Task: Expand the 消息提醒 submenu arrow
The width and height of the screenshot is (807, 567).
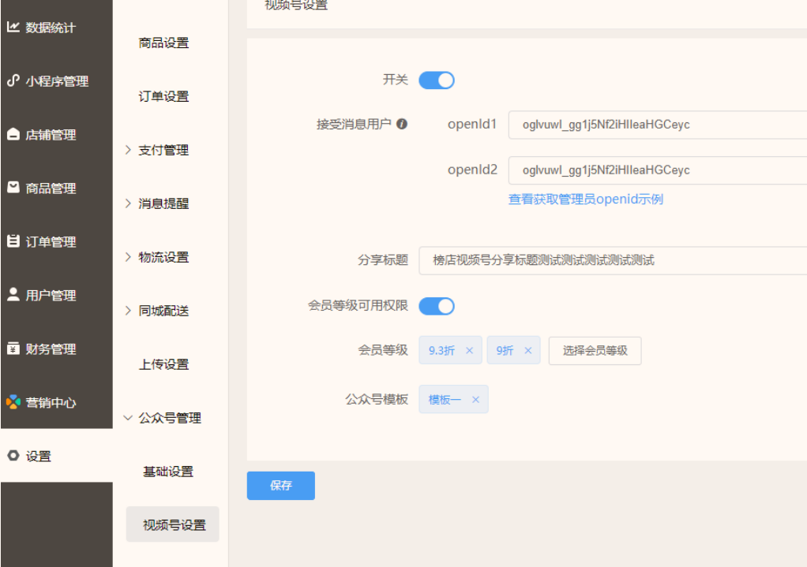Action: click(x=128, y=203)
